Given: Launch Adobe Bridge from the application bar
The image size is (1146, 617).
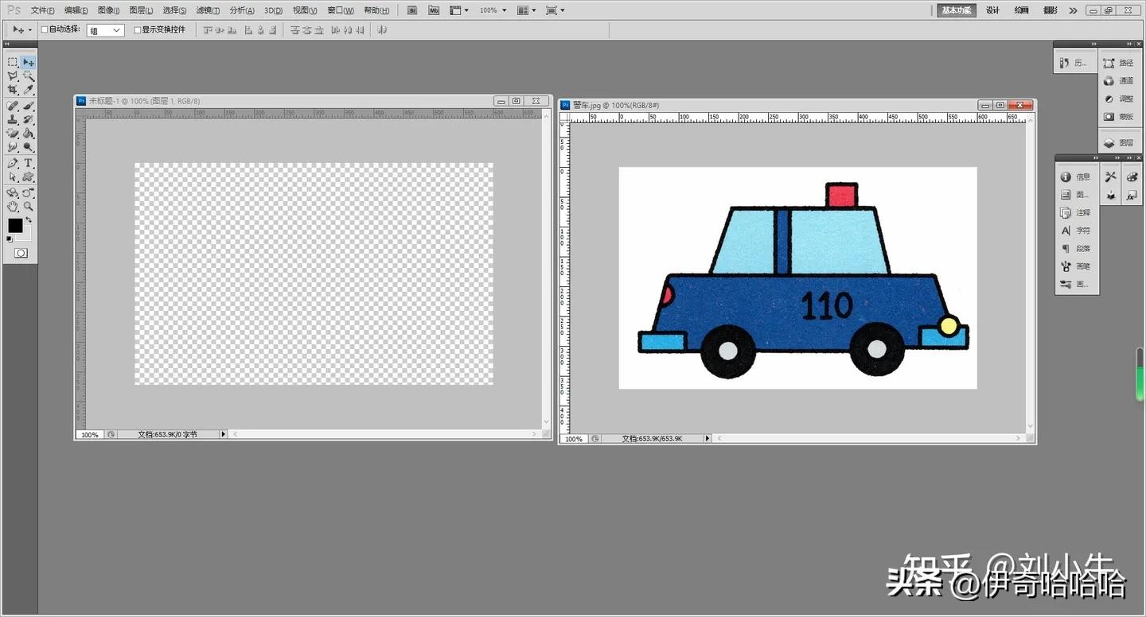Looking at the screenshot, I should coord(411,10).
